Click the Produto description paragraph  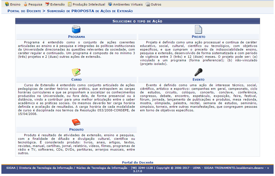click(76, 144)
